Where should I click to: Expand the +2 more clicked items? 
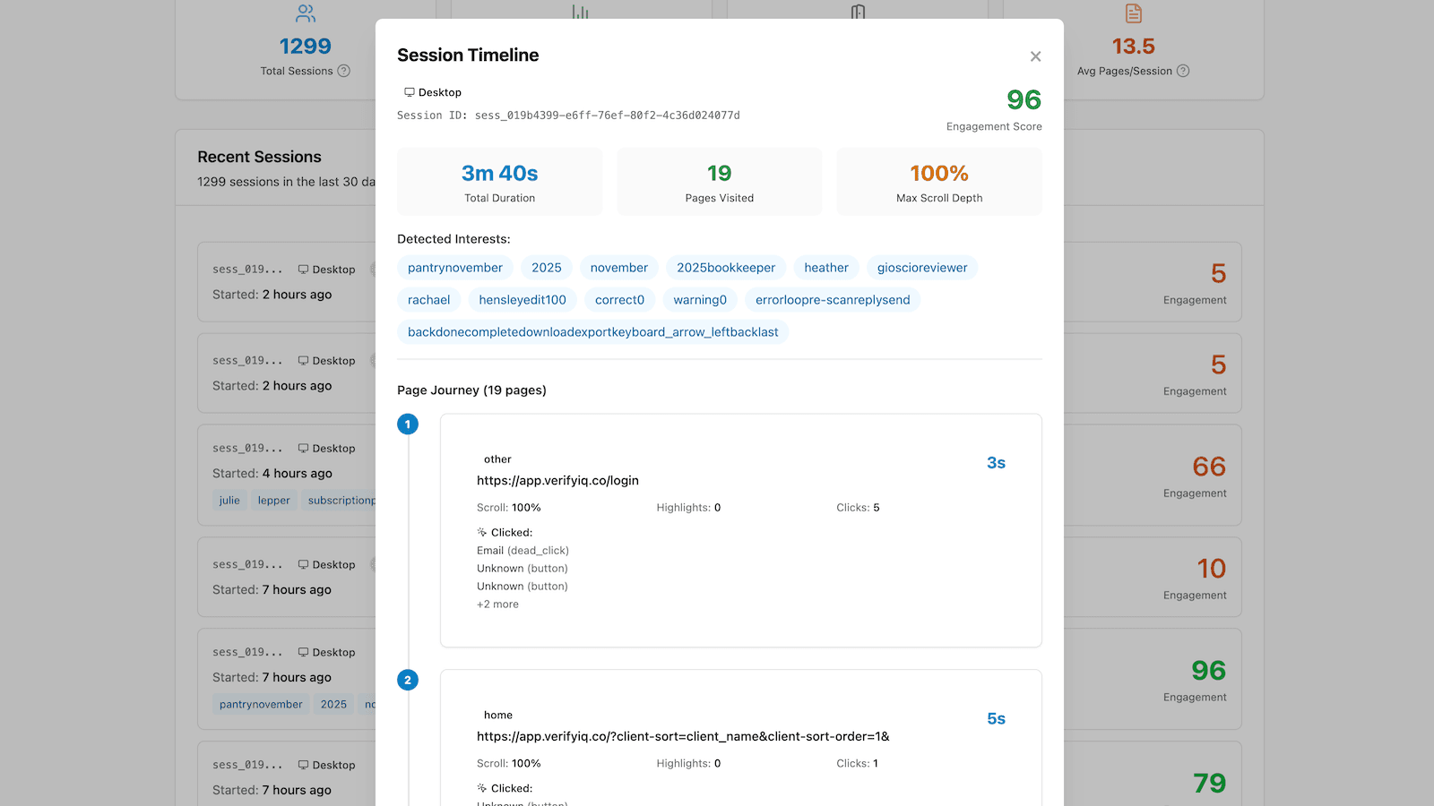497,604
